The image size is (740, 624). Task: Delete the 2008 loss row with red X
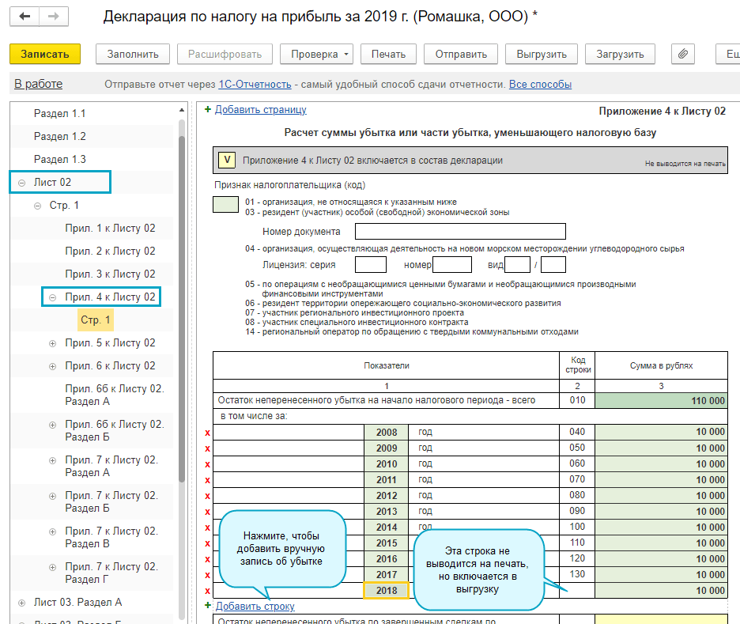click(208, 433)
